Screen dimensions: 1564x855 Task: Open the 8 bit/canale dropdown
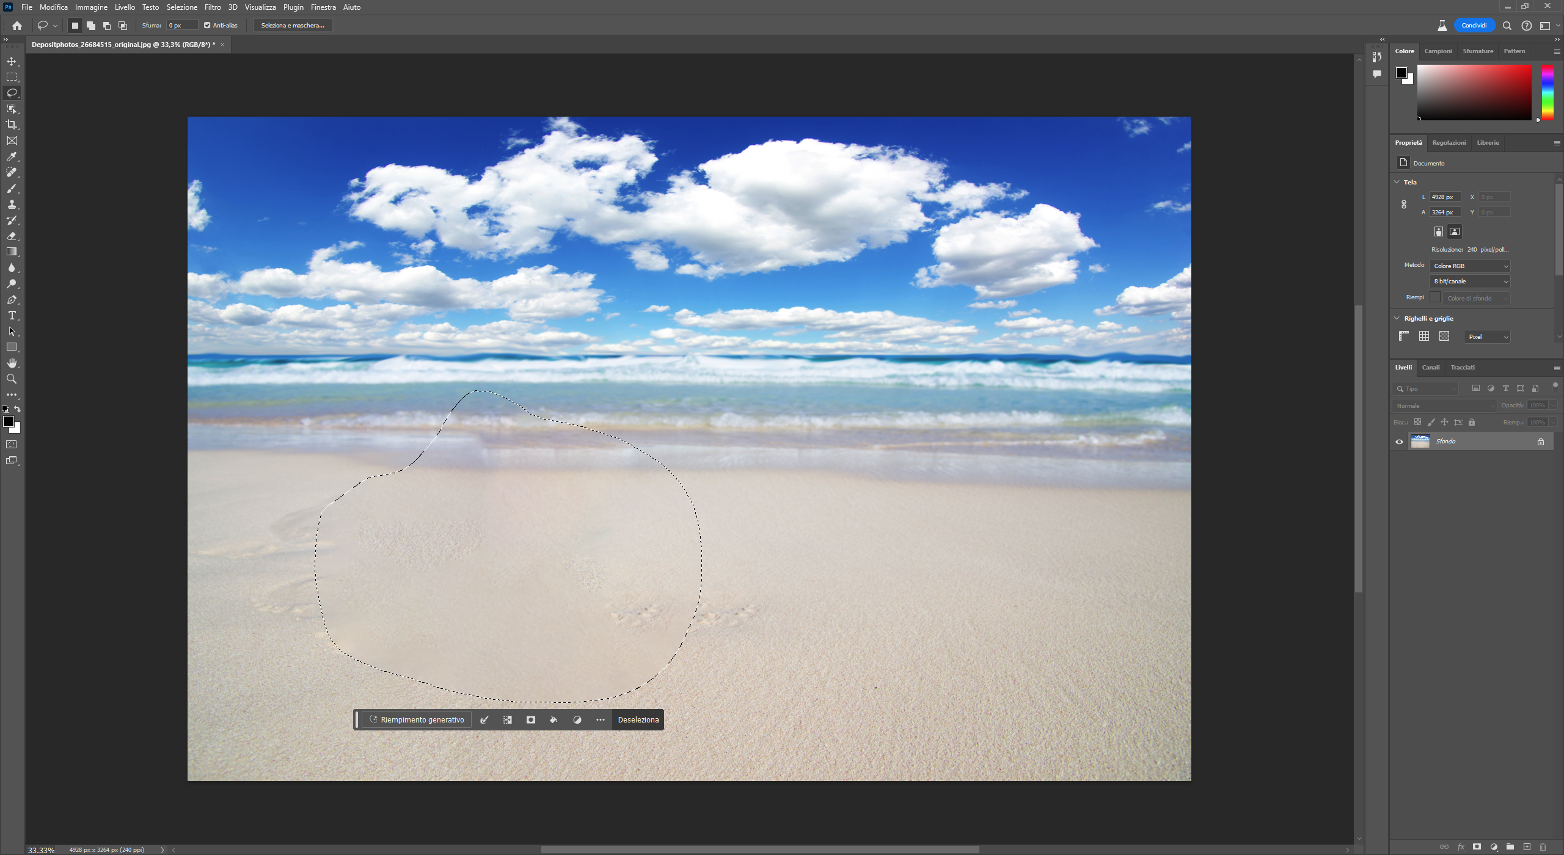[x=1469, y=281]
